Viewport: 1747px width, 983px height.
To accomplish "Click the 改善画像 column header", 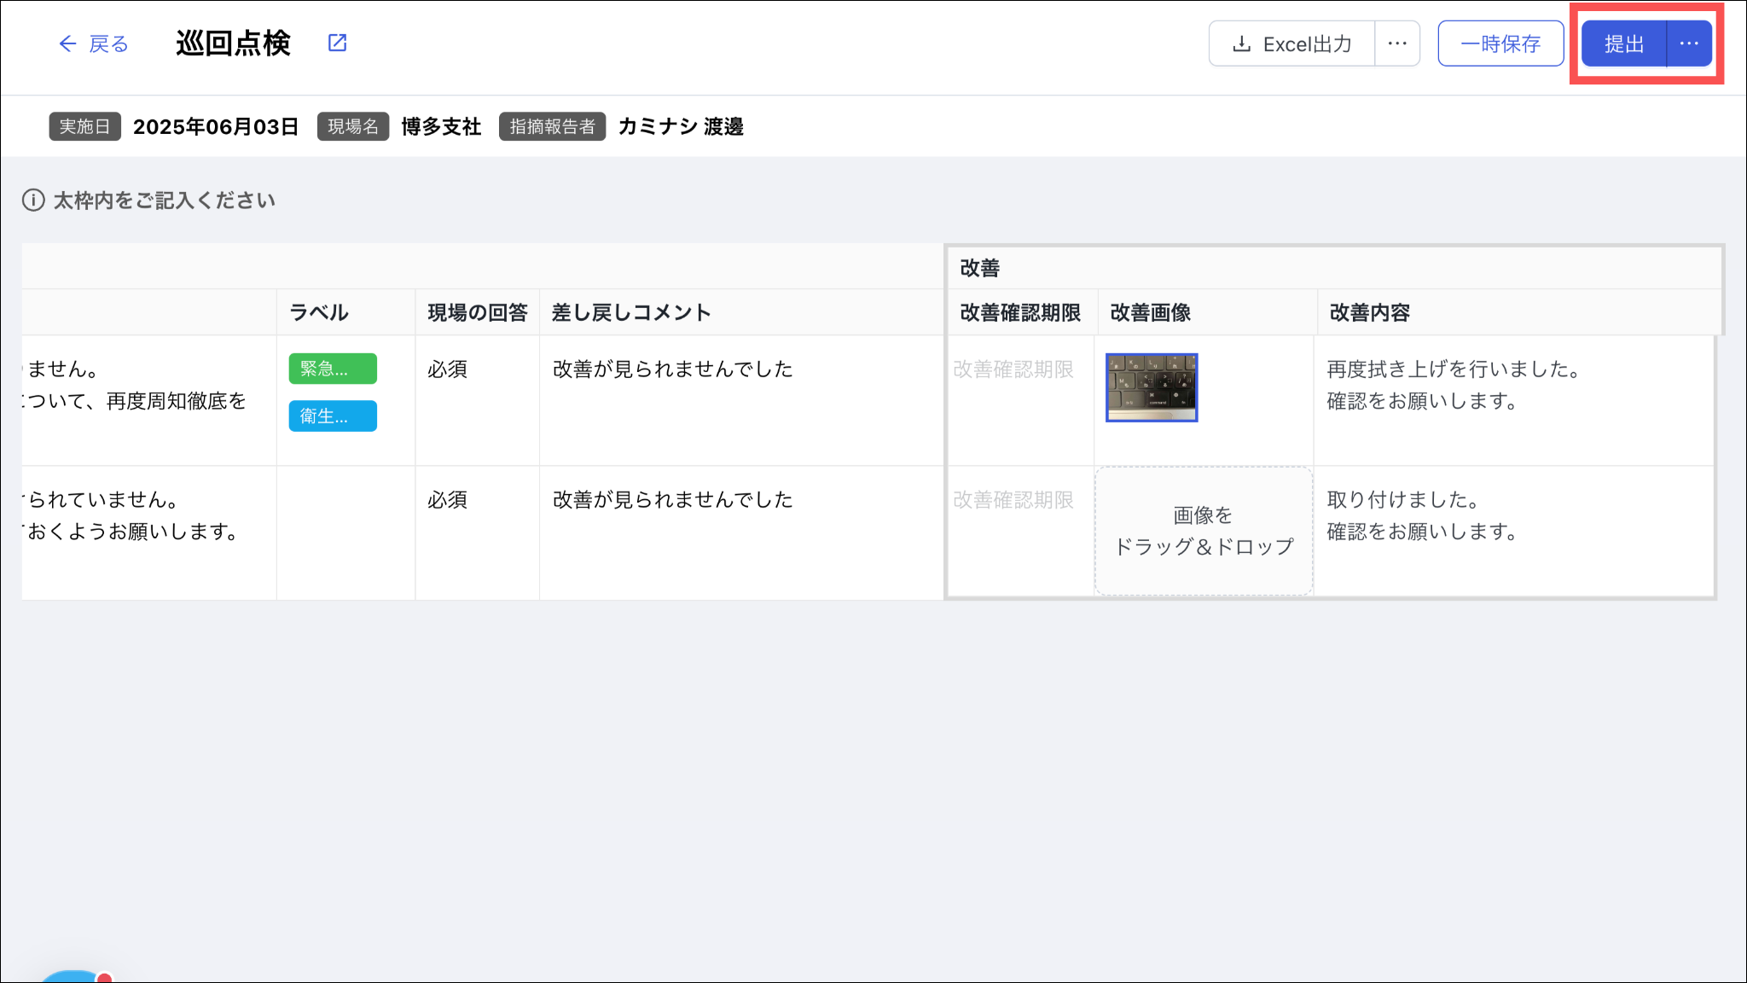I will (1151, 313).
